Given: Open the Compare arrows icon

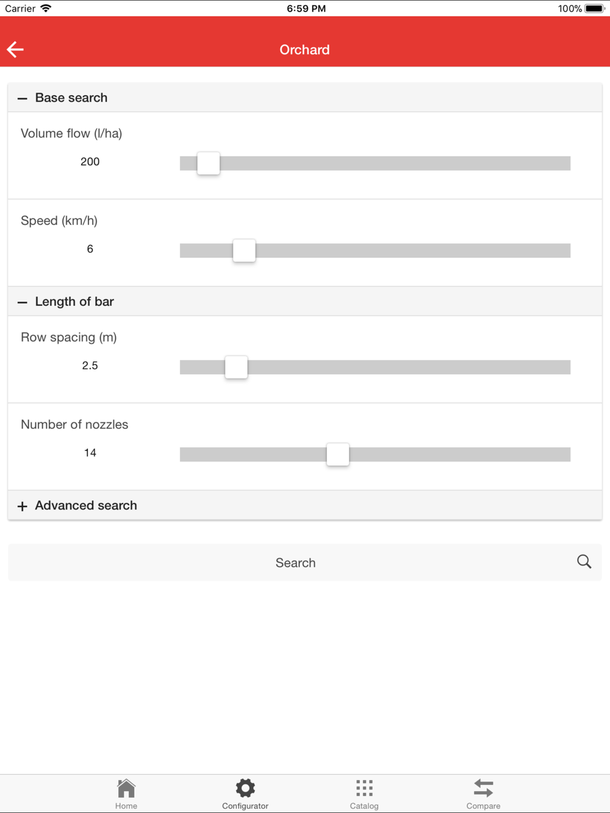Looking at the screenshot, I should (483, 789).
